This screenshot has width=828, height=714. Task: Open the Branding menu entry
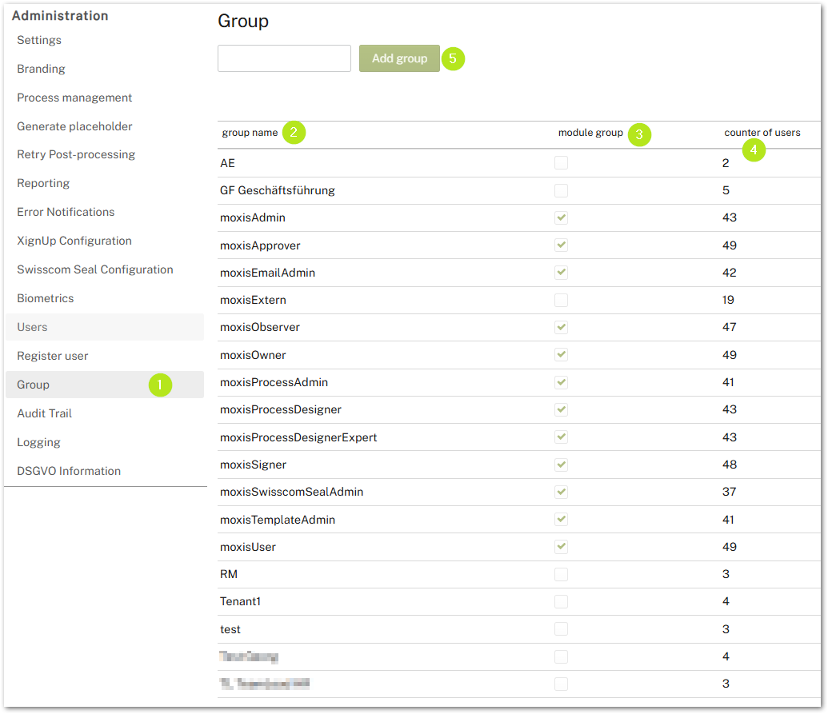[42, 69]
